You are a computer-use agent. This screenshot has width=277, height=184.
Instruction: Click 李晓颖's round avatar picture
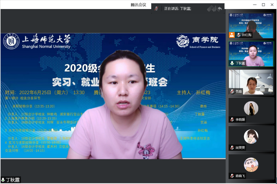click(x=251, y=108)
